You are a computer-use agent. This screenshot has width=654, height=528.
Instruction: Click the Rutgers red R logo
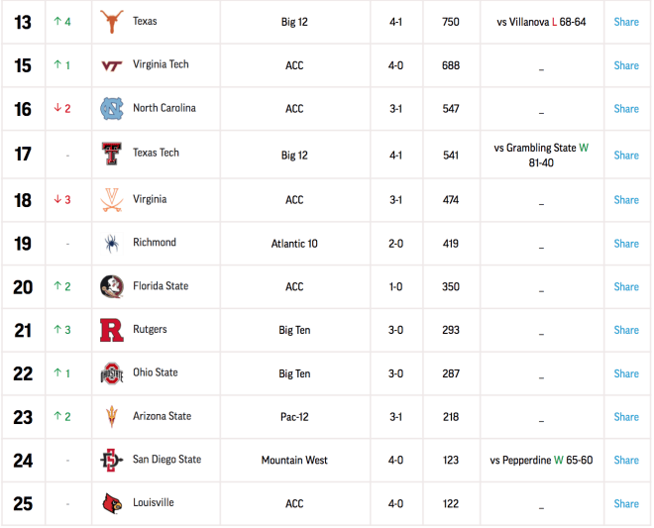pos(112,330)
